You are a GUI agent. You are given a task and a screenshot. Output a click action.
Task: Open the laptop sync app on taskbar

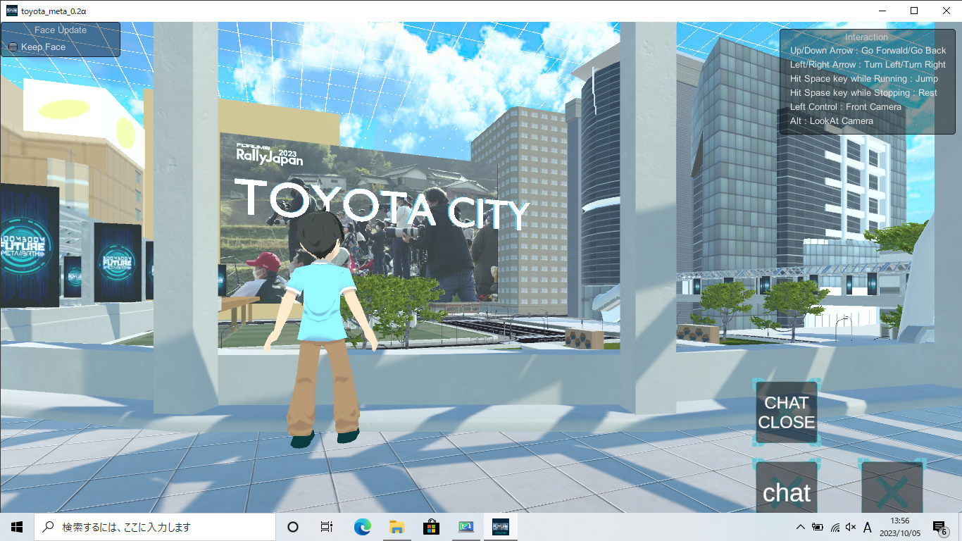pyautogui.click(x=466, y=527)
